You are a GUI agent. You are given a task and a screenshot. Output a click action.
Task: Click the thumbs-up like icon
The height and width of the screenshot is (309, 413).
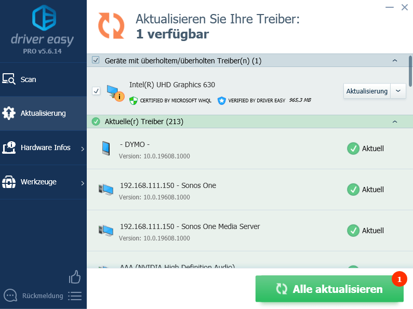tap(74, 277)
